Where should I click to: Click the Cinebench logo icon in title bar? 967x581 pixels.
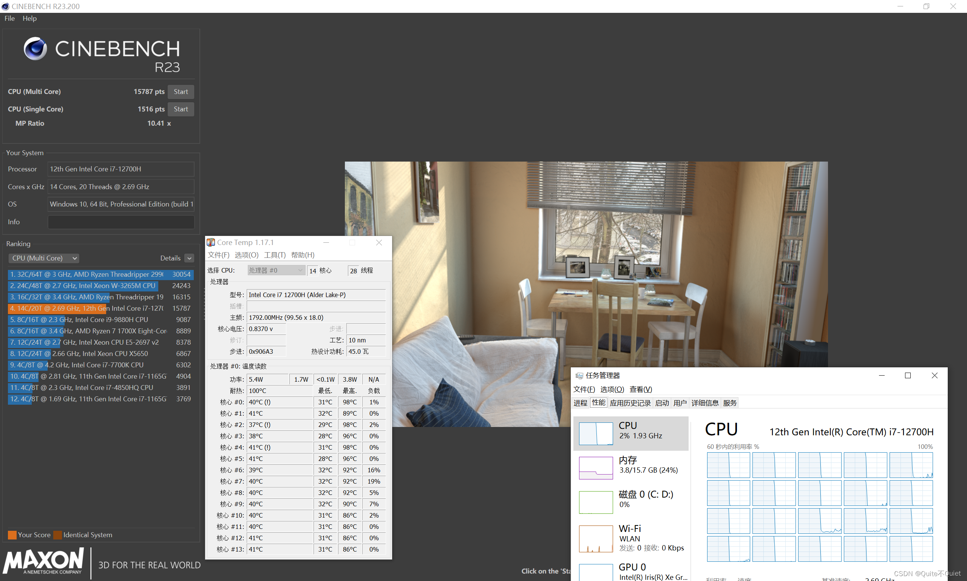[6, 6]
